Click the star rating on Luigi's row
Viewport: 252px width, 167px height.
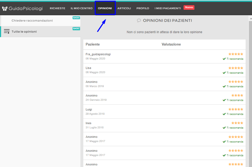point(236,109)
